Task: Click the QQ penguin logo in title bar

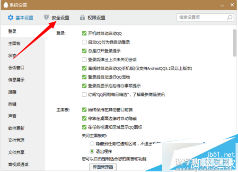Action: [6, 5]
